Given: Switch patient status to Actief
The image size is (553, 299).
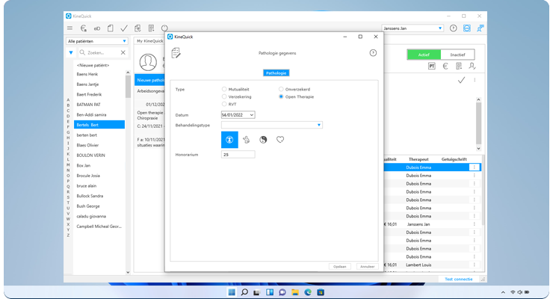Looking at the screenshot, I should [x=424, y=55].
